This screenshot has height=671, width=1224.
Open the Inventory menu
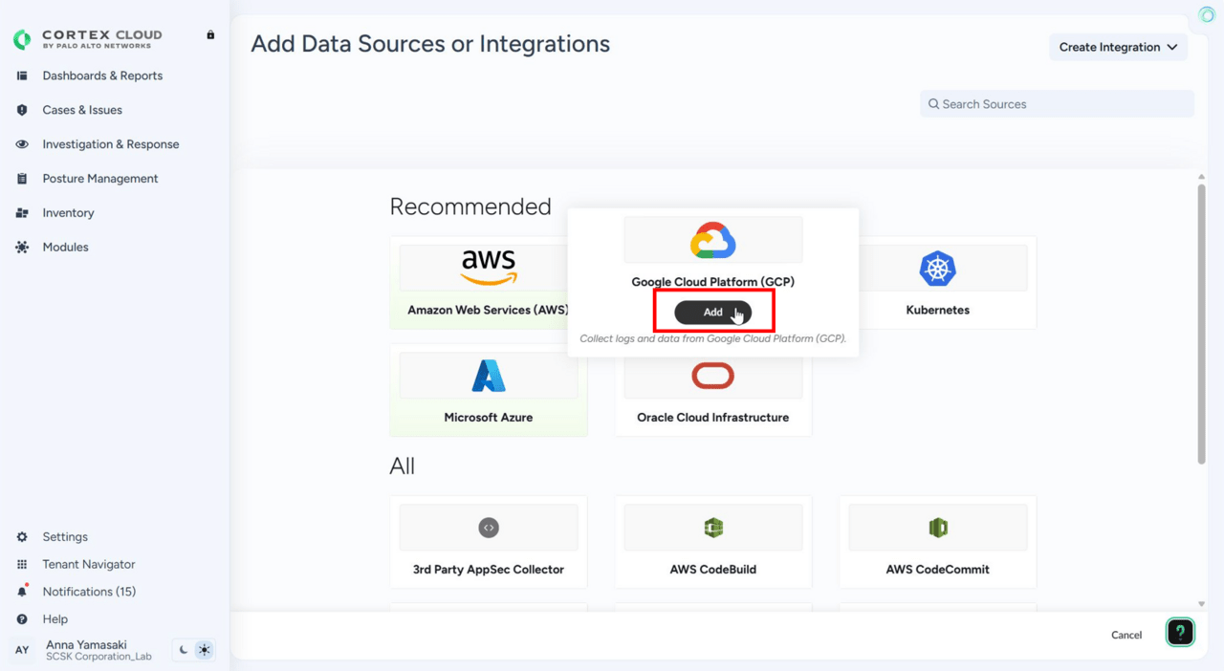[x=68, y=213]
